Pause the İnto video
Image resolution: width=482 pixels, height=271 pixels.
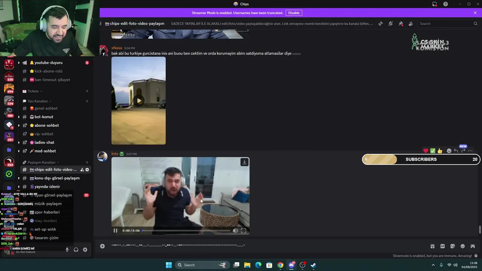pos(116,231)
